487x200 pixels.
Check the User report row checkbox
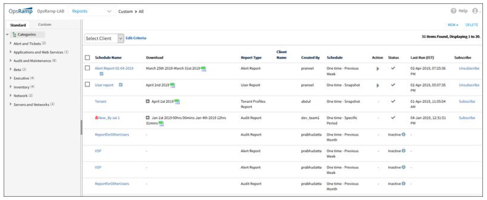tap(88, 84)
